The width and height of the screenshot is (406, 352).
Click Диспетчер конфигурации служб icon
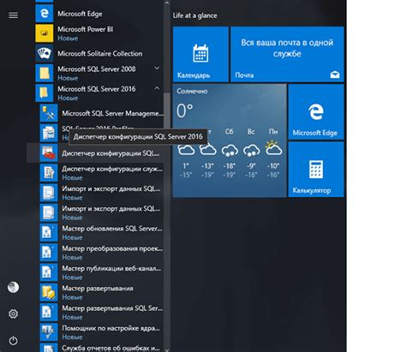coord(49,173)
